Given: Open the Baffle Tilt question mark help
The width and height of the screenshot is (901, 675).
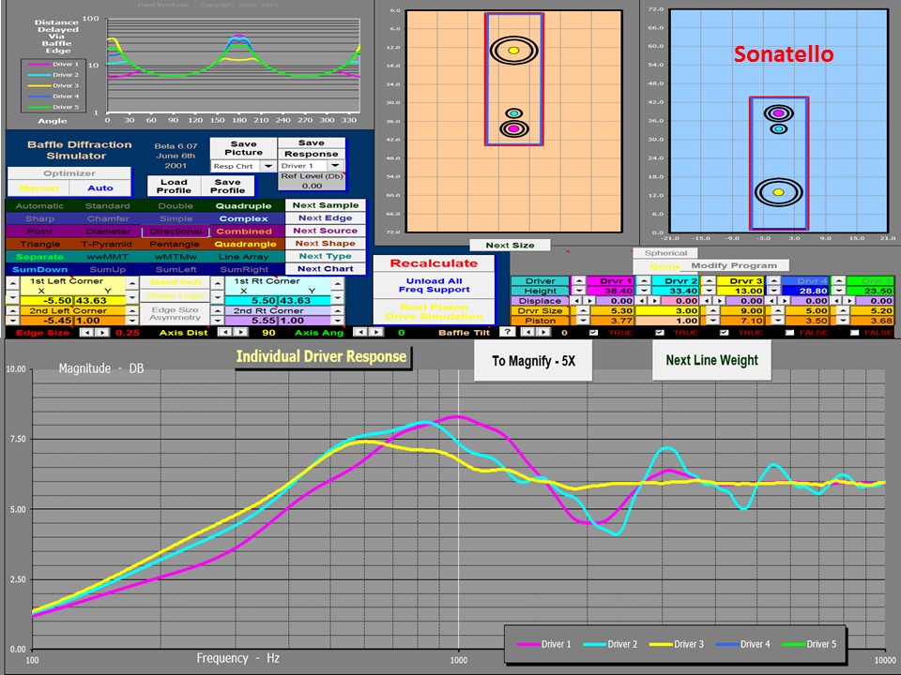Looking at the screenshot, I should 507,332.
